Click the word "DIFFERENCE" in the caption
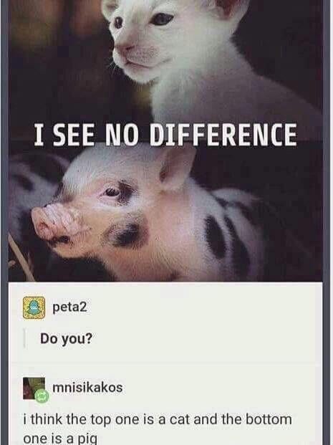 [x=223, y=135]
